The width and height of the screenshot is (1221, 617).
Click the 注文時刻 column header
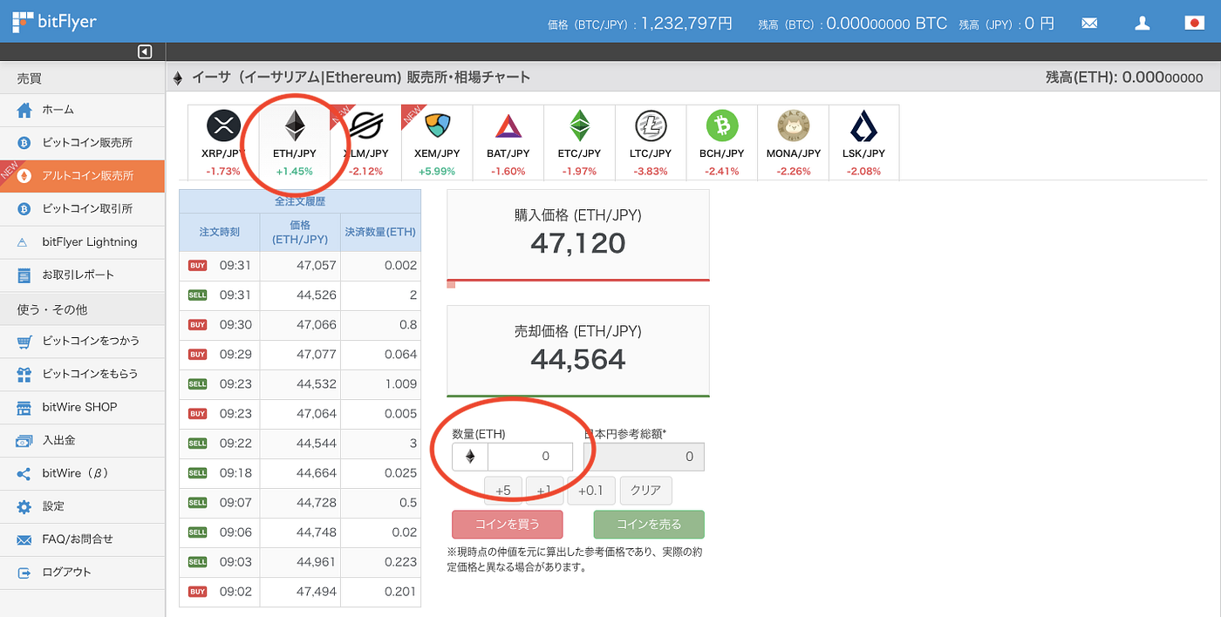(x=220, y=233)
